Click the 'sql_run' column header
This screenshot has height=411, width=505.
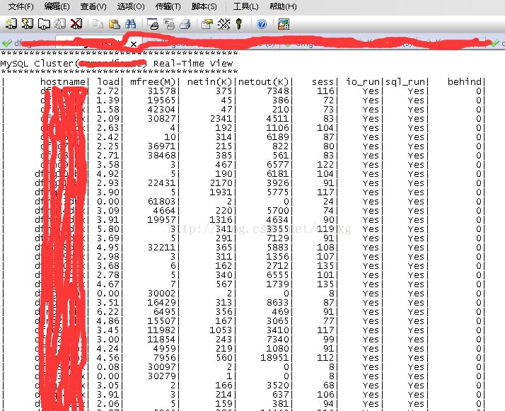(405, 82)
